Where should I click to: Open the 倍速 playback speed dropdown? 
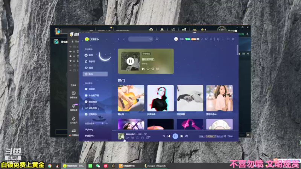tap(202, 136)
